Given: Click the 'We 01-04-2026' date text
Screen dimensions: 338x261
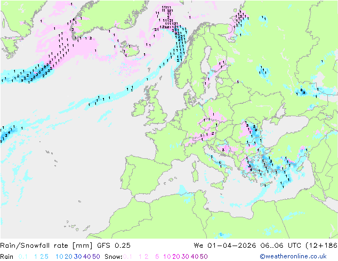Looking at the screenshot, I should click(225, 246).
